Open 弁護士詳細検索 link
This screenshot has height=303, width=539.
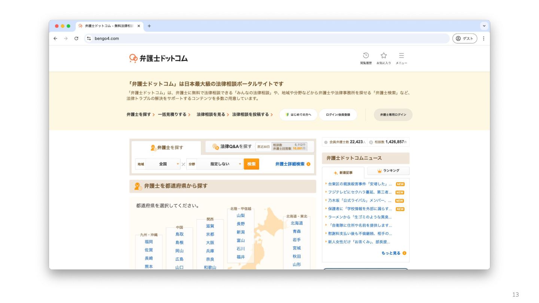pyautogui.click(x=293, y=164)
